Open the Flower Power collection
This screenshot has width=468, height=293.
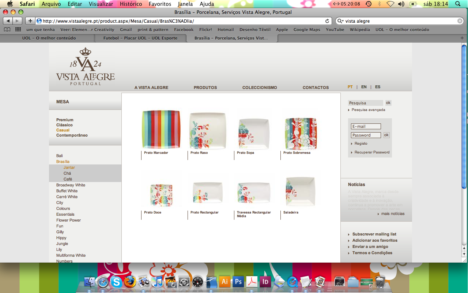coord(68,220)
